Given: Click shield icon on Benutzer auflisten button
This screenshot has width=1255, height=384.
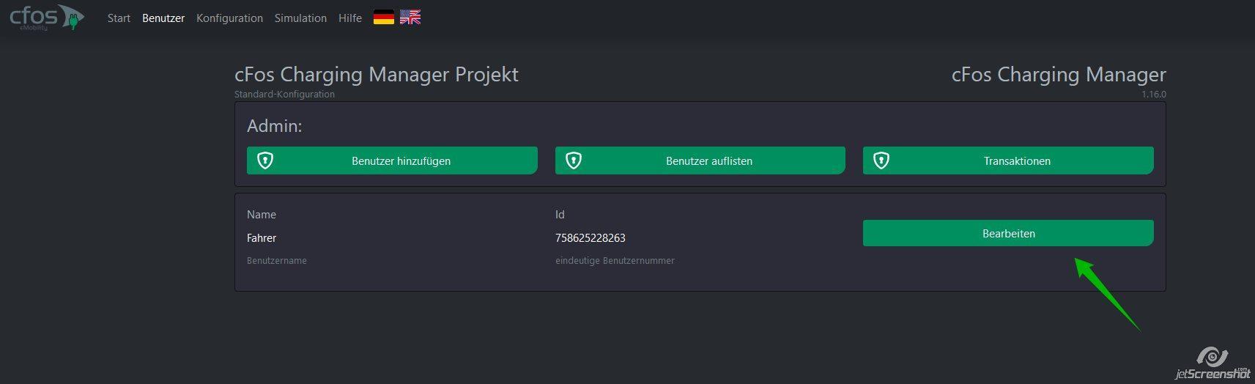Looking at the screenshot, I should pyautogui.click(x=574, y=160).
